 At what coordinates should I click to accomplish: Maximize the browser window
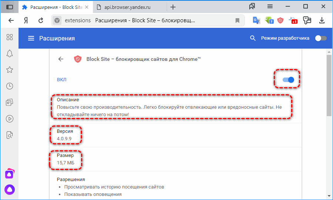tap(306, 7)
